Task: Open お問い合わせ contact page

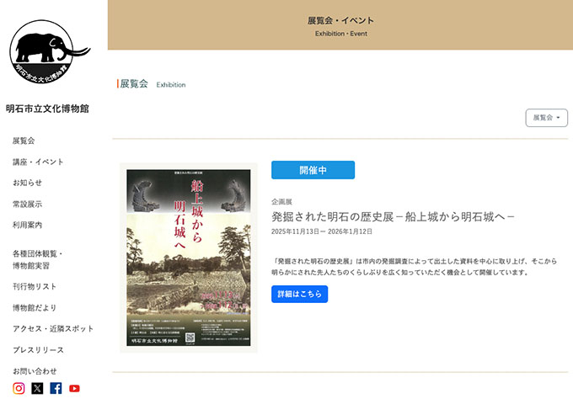Action: [35, 371]
